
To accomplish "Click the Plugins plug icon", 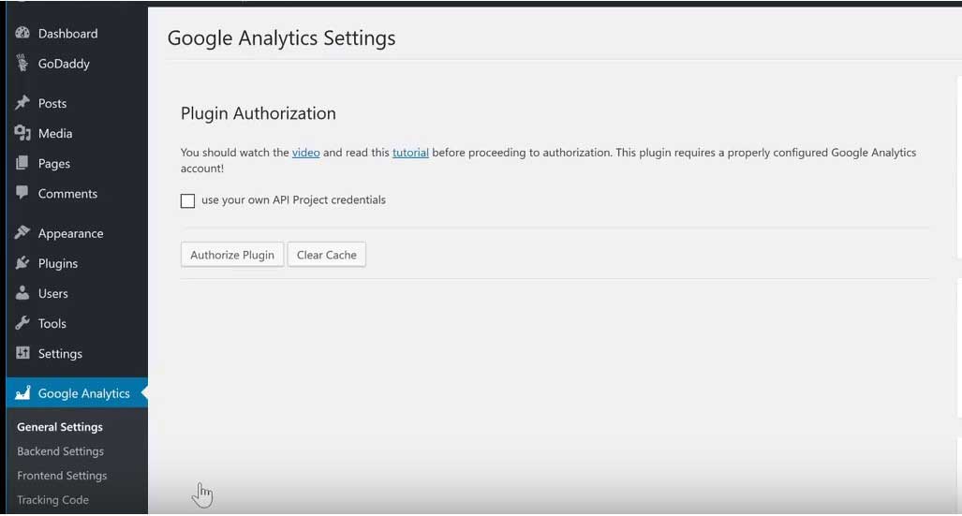I will [22, 263].
